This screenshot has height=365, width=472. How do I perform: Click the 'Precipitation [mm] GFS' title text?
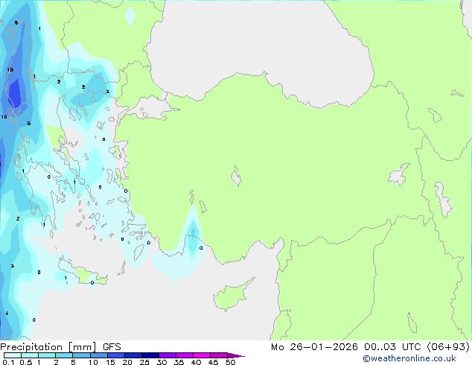coord(60,347)
